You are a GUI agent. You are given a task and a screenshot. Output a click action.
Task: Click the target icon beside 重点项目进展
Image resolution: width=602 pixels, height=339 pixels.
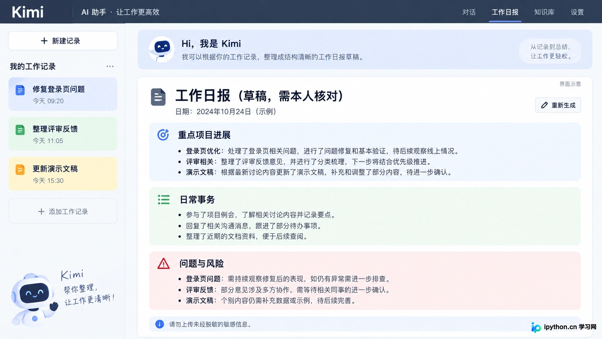(x=163, y=135)
